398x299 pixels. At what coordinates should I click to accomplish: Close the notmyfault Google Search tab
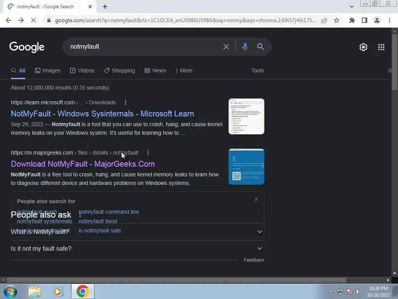90,7
